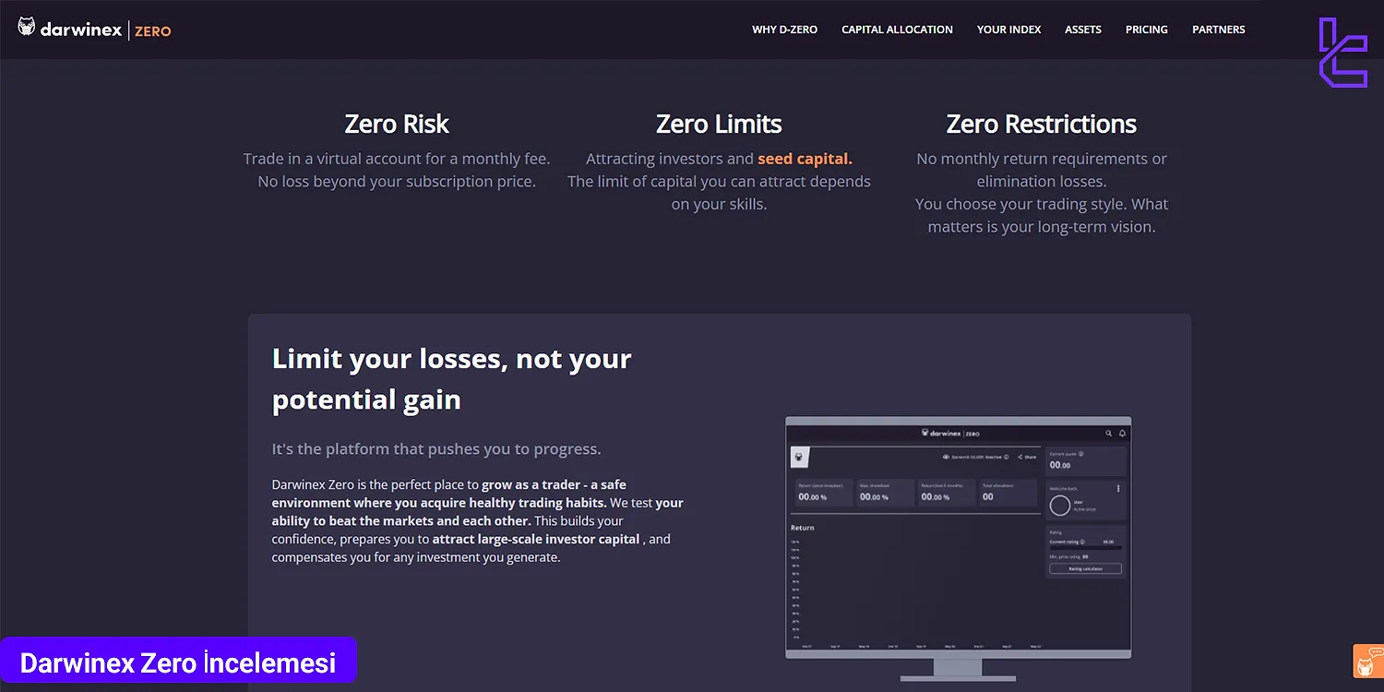The image size is (1384, 692).
Task: Open the PRICING page link
Action: pyautogui.click(x=1146, y=30)
